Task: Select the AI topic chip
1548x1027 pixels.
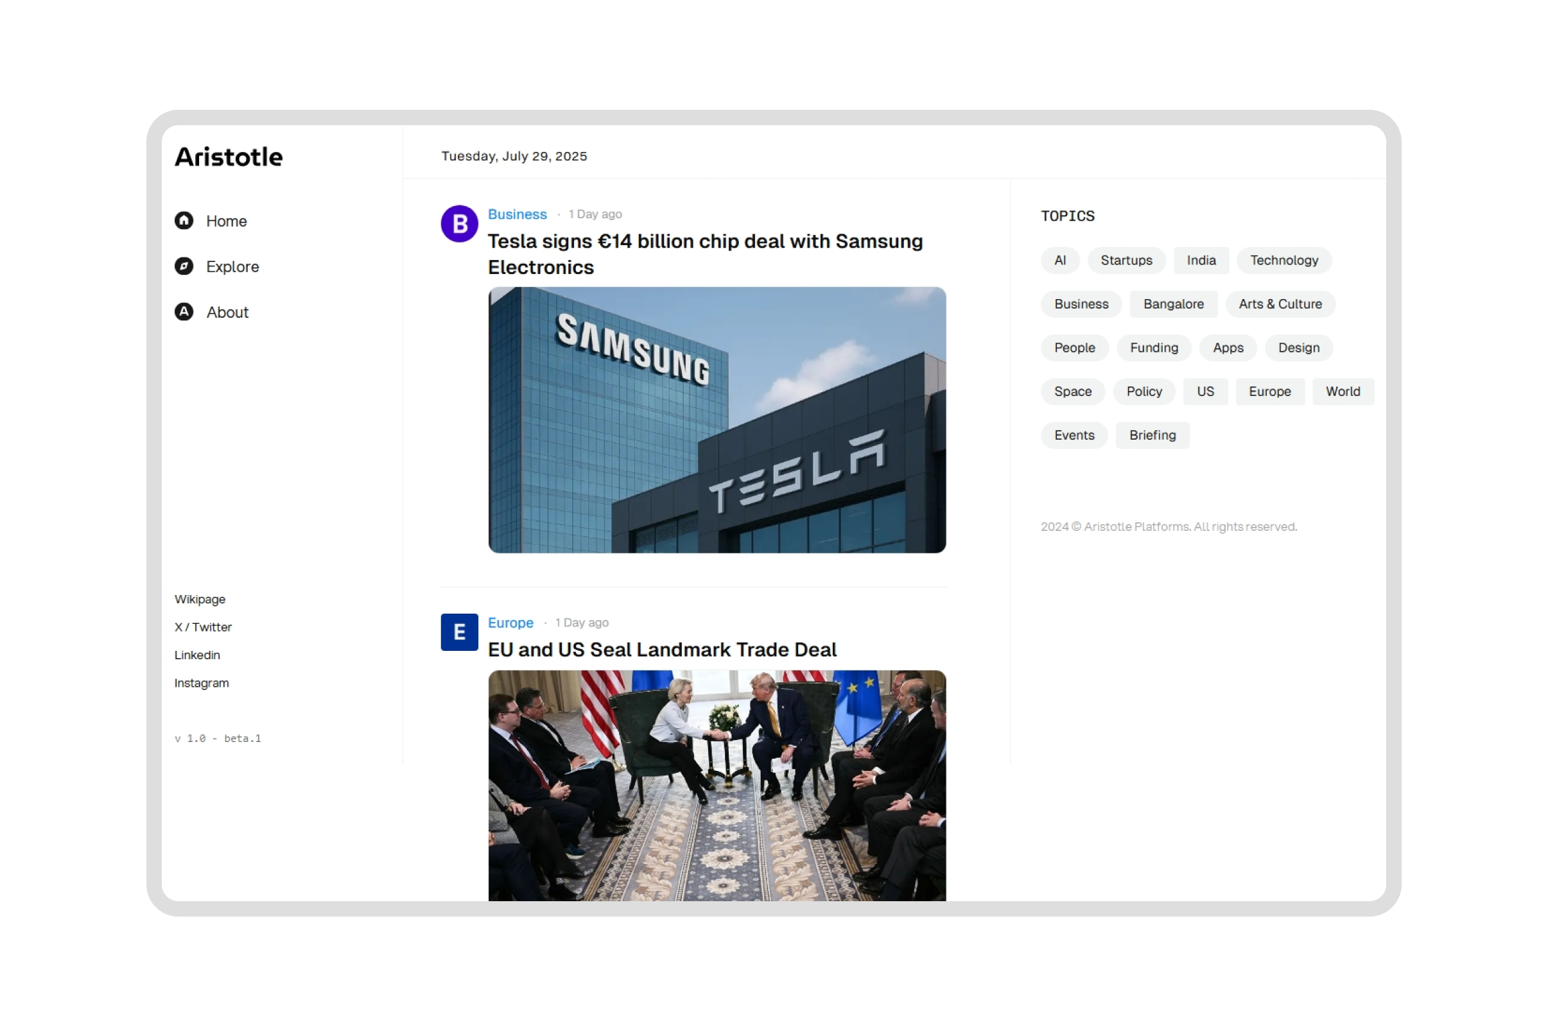Action: pyautogui.click(x=1061, y=261)
